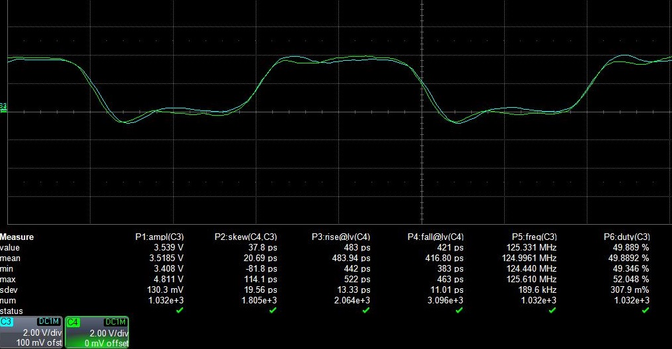The width and height of the screenshot is (672, 349).
Task: Click the P4 fall status checkmark
Action: (459, 310)
